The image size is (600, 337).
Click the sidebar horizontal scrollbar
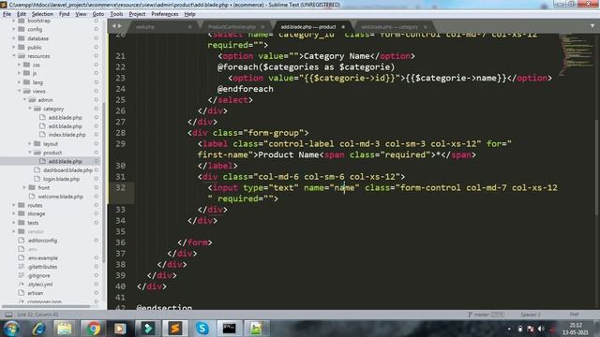[46, 306]
